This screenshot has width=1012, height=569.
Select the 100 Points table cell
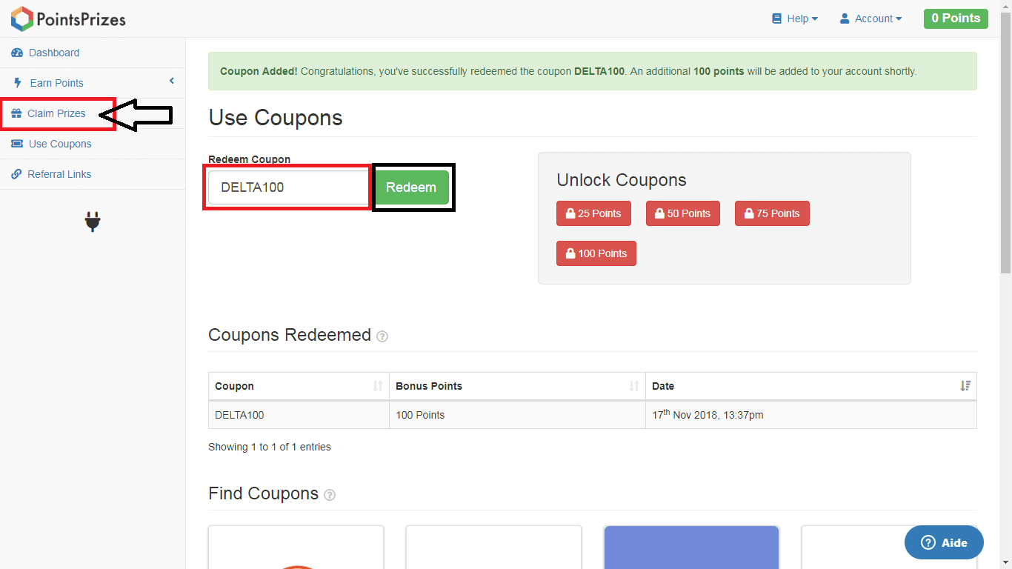tap(517, 415)
